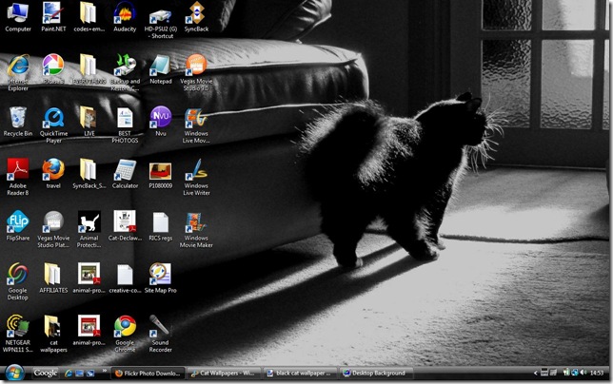The height and width of the screenshot is (384, 613).
Task: Open the Paint.NET desktop shortcut
Action: pos(53,13)
